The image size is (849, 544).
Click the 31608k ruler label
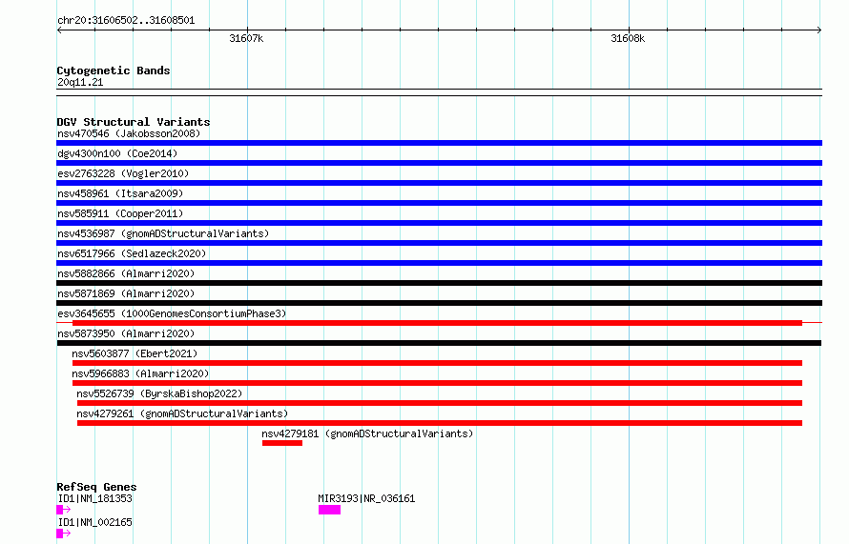(628, 39)
